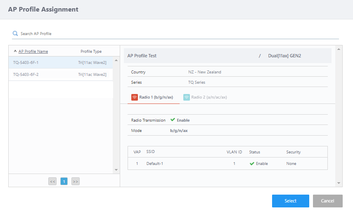
Task: Select profile TQ-5403-6F-2
Action: pos(26,75)
